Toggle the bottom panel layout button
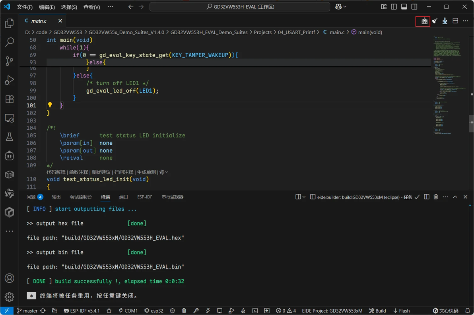 (404, 7)
